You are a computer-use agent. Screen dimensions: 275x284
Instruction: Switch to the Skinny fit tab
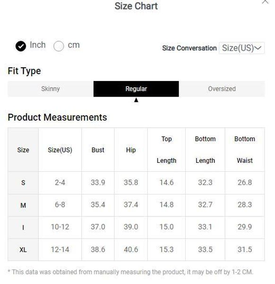(x=51, y=89)
